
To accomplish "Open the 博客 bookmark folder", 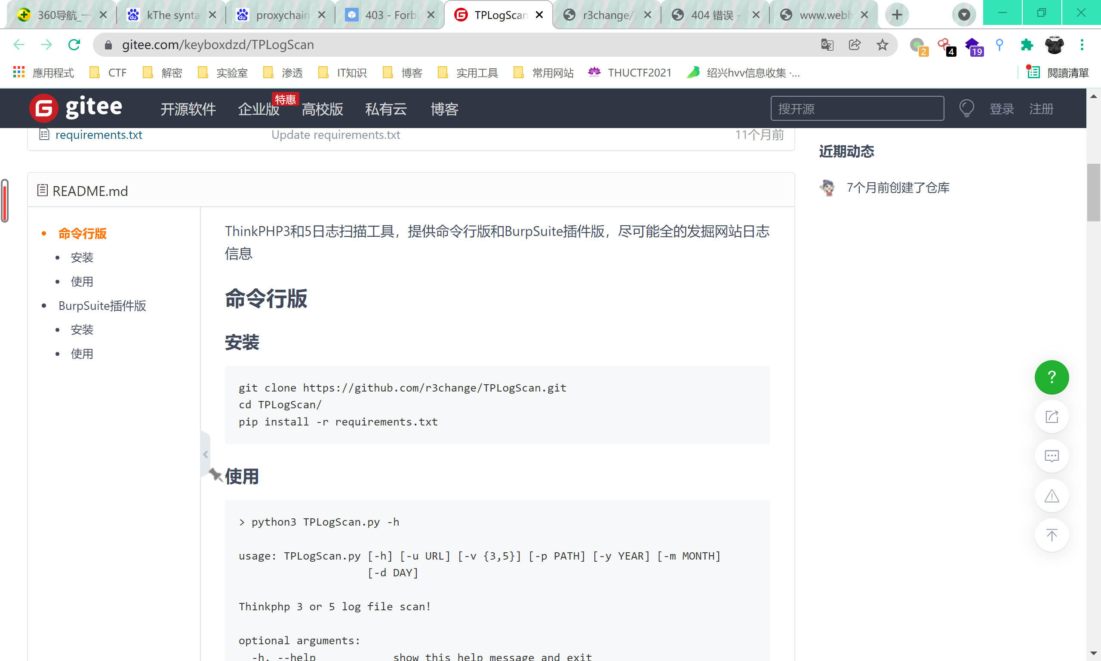I will [402, 73].
